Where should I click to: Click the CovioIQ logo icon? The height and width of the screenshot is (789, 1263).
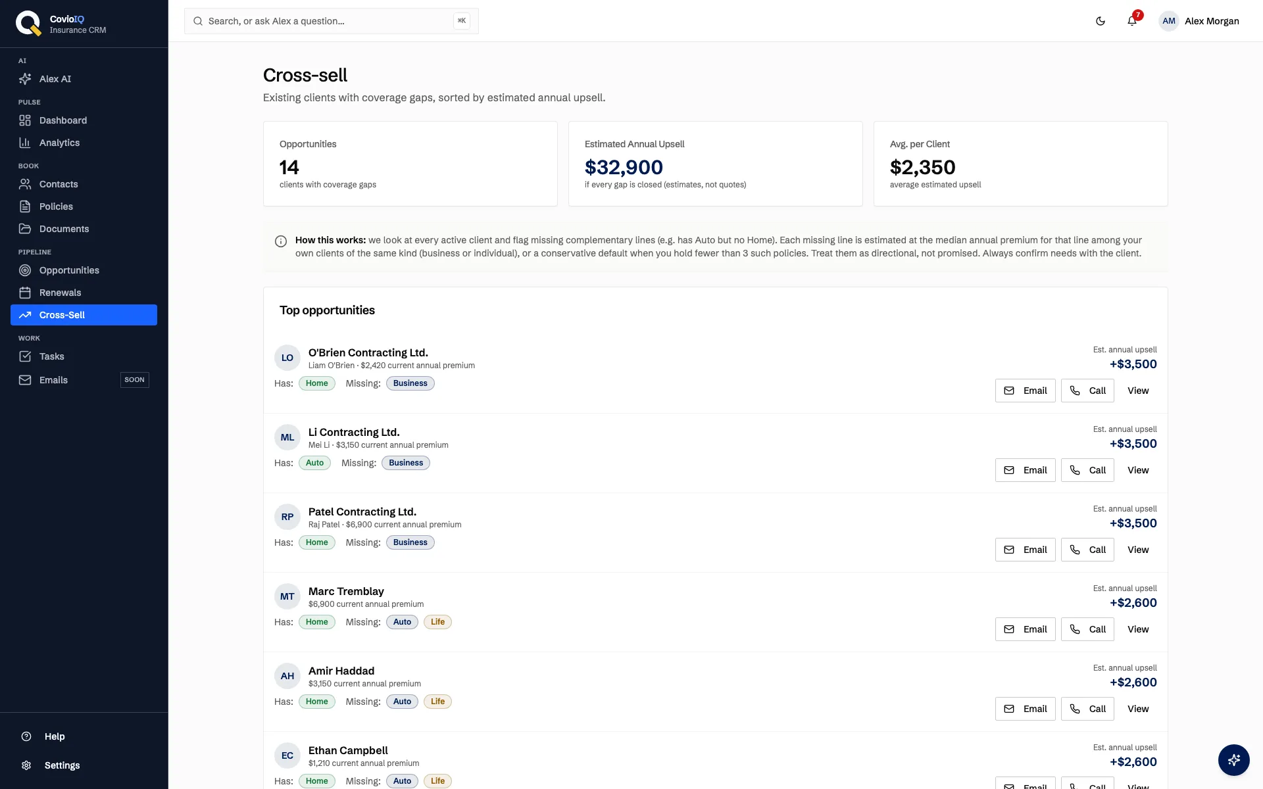(28, 23)
